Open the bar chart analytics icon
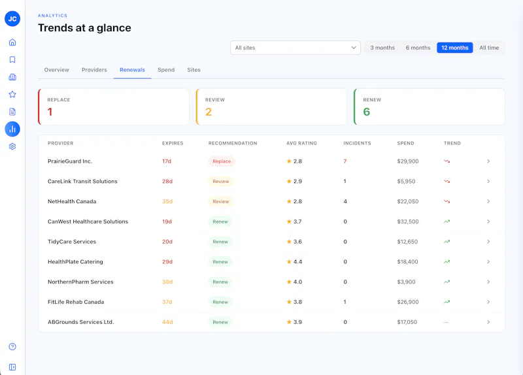Viewport: 523px width, 375px height. [x=12, y=129]
